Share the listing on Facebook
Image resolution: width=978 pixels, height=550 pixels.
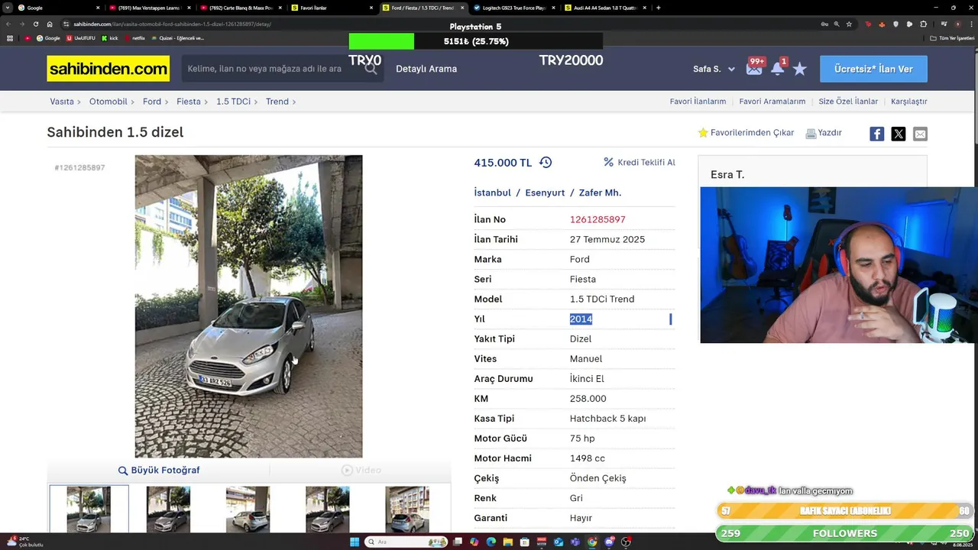tap(877, 134)
